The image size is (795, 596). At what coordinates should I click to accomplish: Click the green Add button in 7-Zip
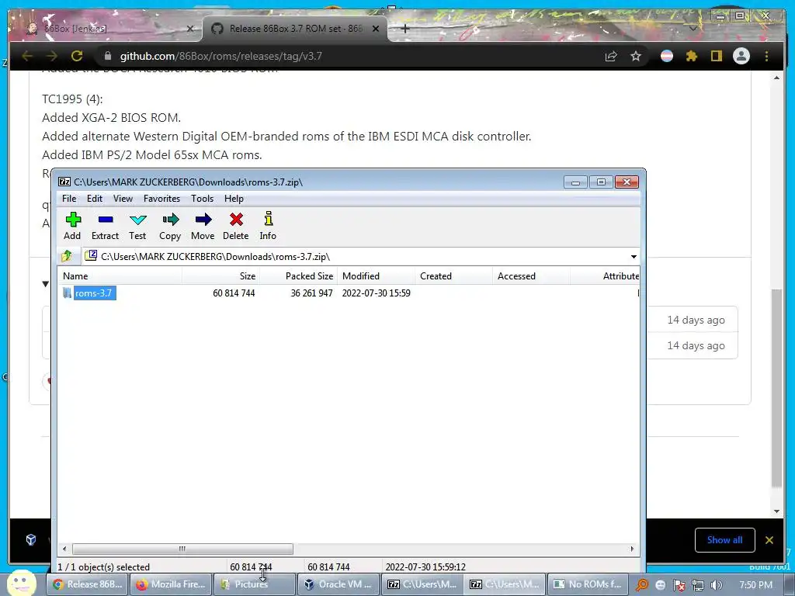click(72, 226)
